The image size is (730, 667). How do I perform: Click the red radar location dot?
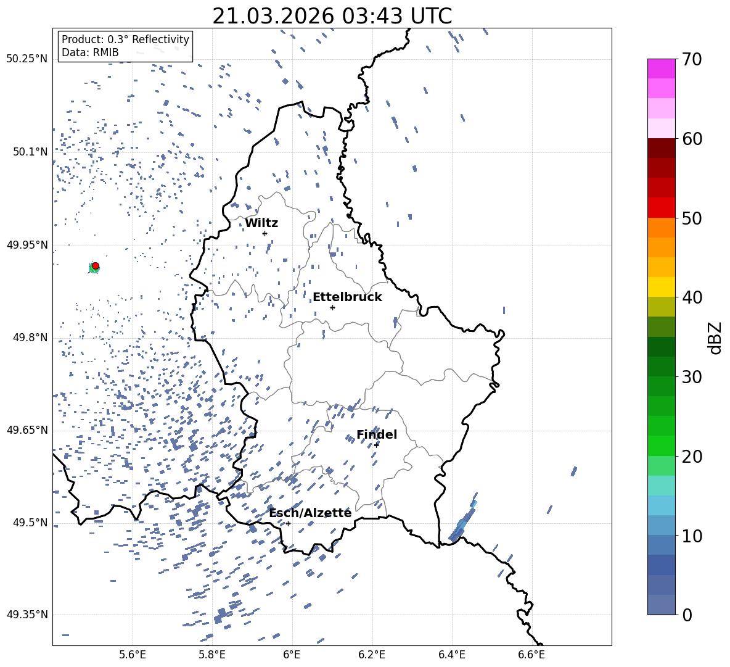coord(96,266)
